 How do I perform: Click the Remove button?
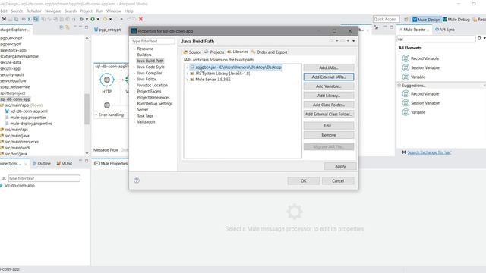pyautogui.click(x=329, y=135)
